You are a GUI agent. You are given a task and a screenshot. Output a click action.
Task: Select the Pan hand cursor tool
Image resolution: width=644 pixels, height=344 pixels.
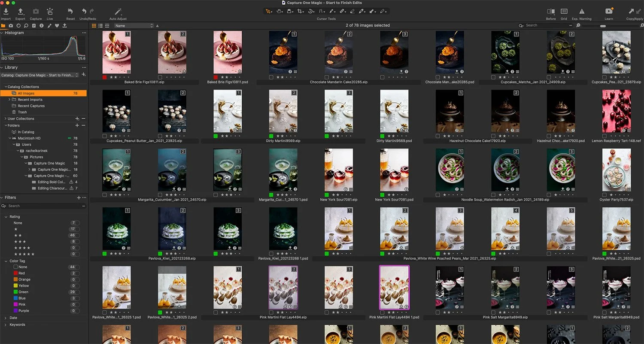(280, 12)
